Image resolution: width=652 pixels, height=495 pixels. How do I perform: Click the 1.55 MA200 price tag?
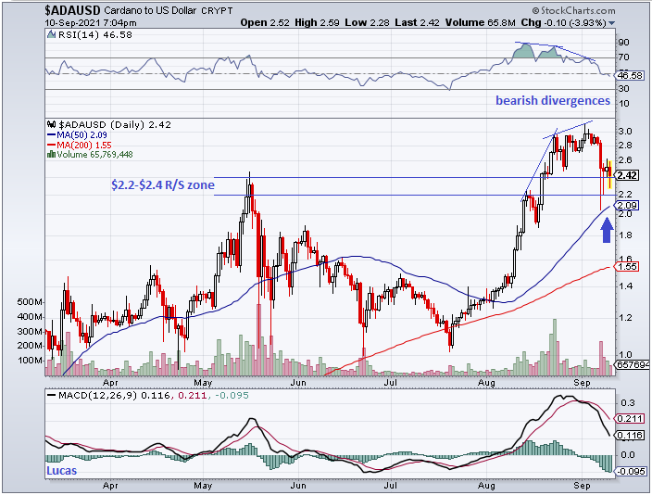tap(627, 266)
